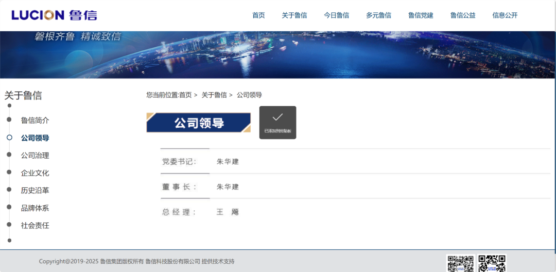Open 历史沿革 in the sidebar
Screen dimensions: 556x272
tap(35, 190)
